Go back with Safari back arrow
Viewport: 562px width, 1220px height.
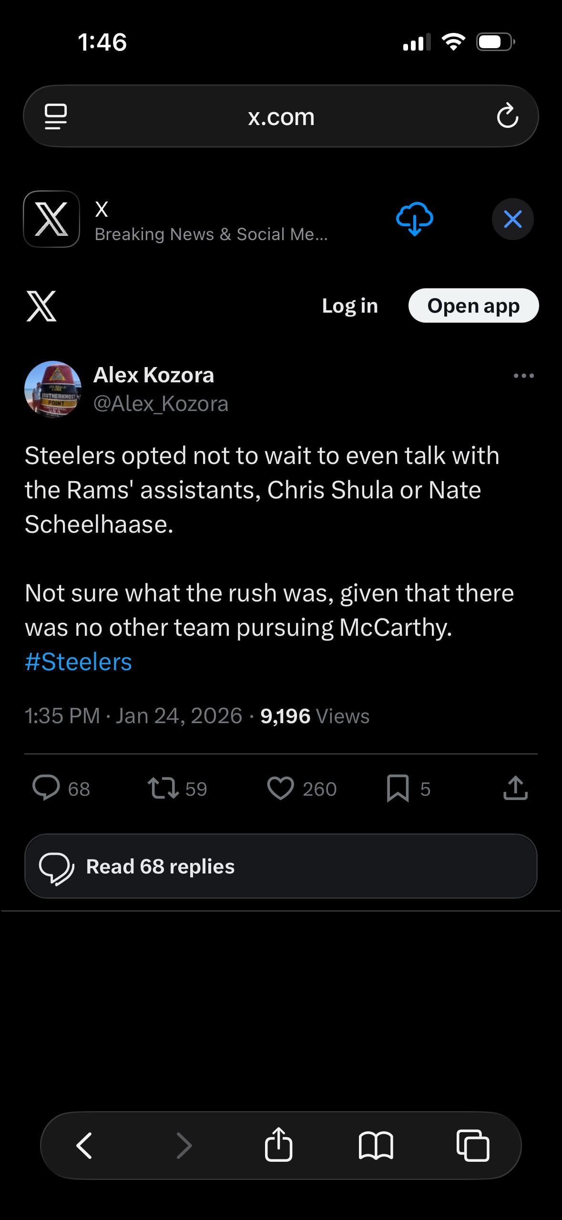pos(84,1145)
